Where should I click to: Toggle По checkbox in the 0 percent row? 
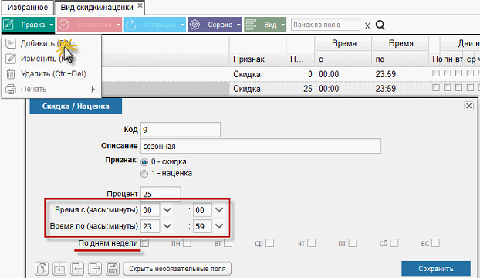pyautogui.click(x=436, y=73)
